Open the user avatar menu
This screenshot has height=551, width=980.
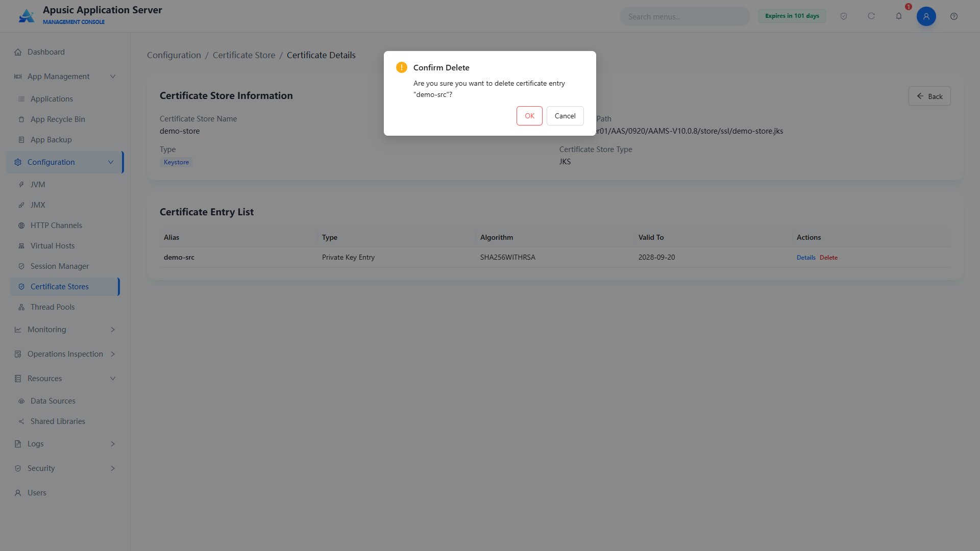click(x=926, y=16)
